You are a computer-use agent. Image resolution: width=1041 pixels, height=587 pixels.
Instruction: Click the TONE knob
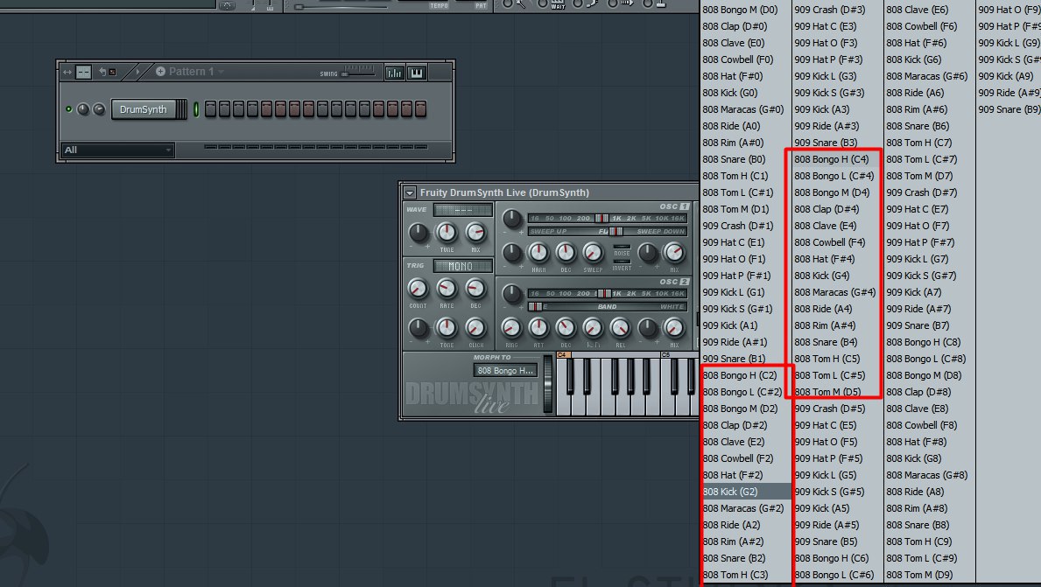coord(447,328)
